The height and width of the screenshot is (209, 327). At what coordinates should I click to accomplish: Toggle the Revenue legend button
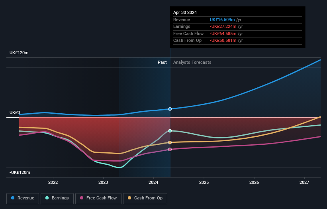(23, 198)
